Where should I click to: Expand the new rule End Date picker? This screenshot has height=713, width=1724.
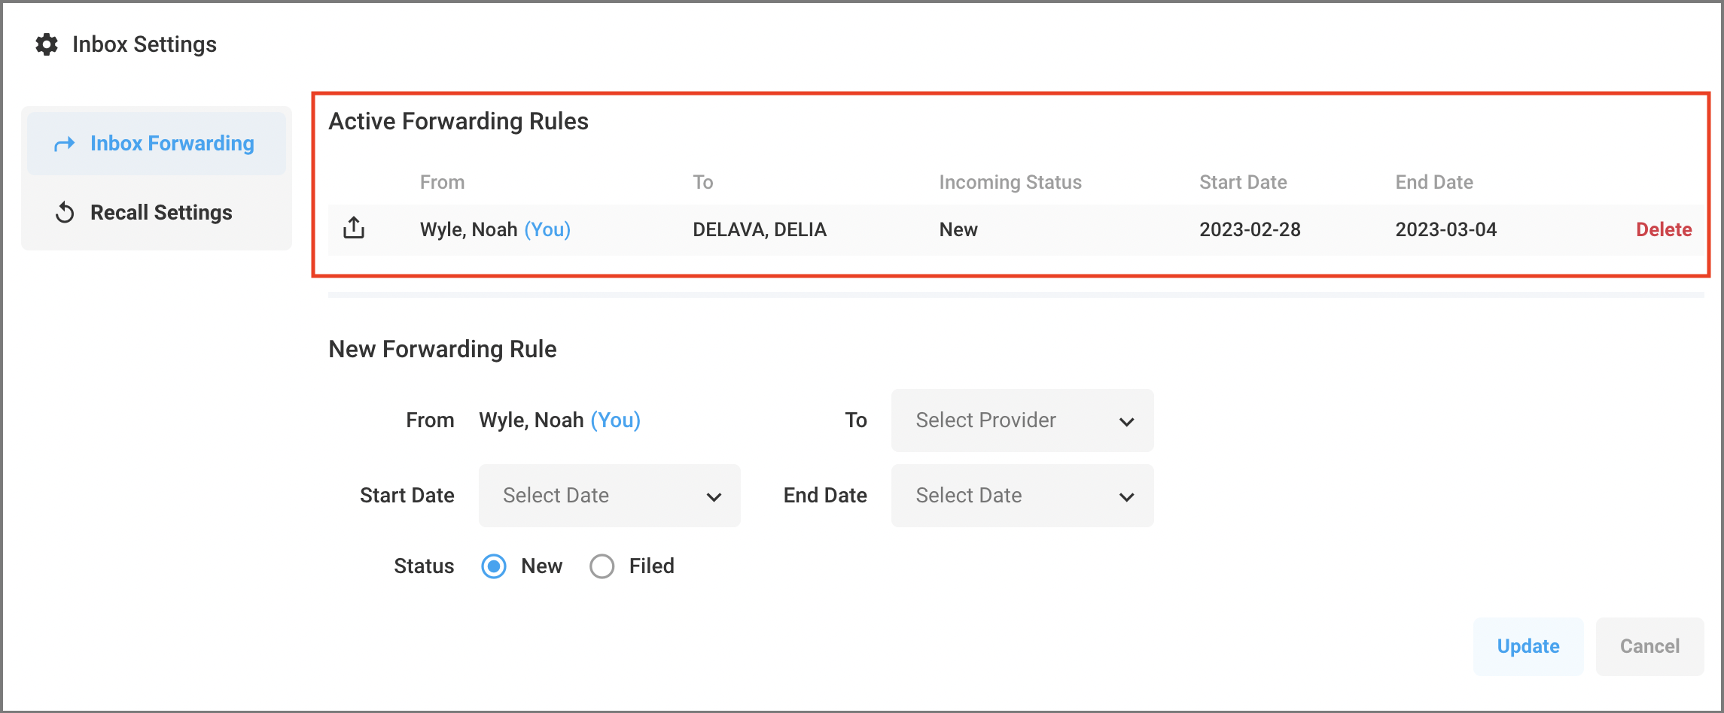[1022, 496]
